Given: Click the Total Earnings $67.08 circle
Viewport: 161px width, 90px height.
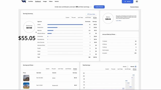Looking at the screenshot, I should (29, 27).
